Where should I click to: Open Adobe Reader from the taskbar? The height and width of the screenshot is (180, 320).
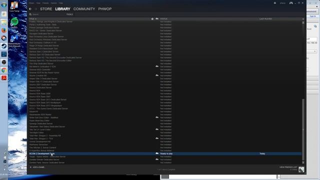(4, 78)
